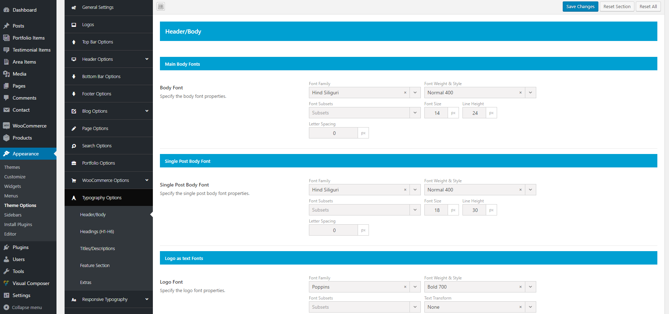669x314 pixels.
Task: Clear the Body Font family selection
Action: (x=405, y=93)
